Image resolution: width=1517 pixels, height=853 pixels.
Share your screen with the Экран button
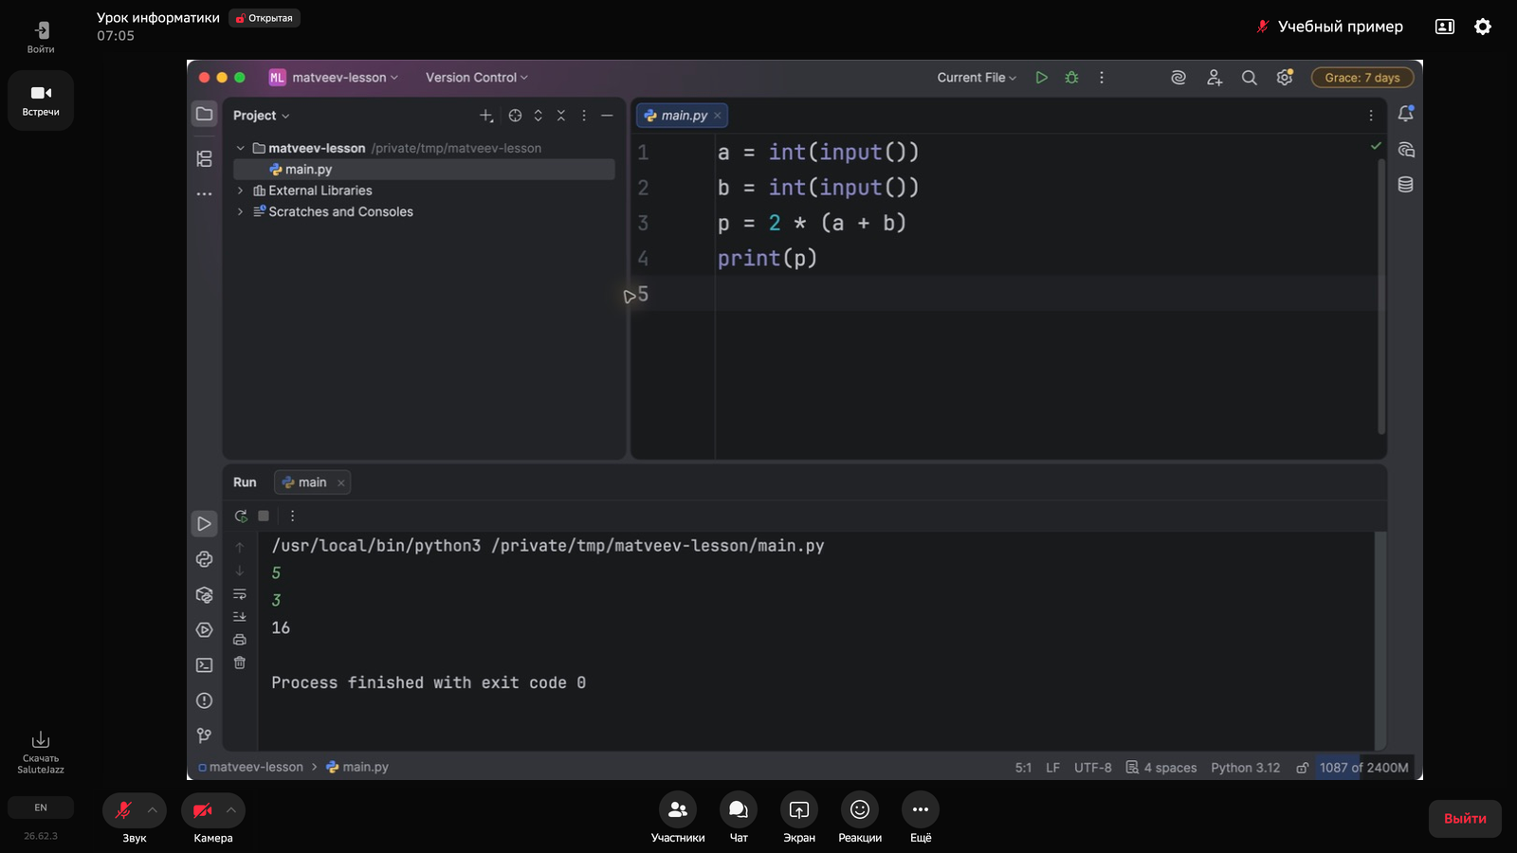pos(799,817)
